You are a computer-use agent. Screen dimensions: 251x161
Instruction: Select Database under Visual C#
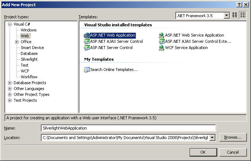[x=29, y=53]
